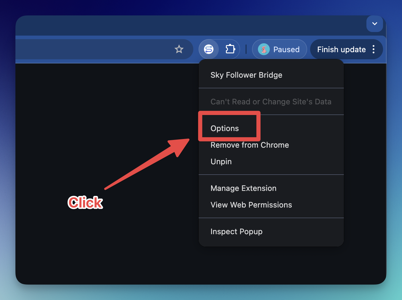Open Manage Extension
Viewport: 402px width, 300px height.
click(243, 188)
